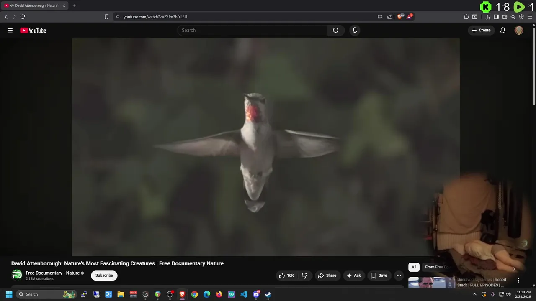Screen dimensions: 536x301
Task: Open the YouTube guide hamburger menu
Action: click(10, 30)
